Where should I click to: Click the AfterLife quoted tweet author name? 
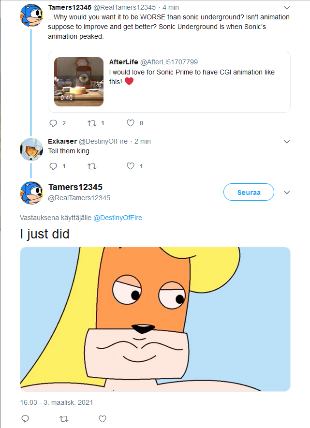click(123, 62)
